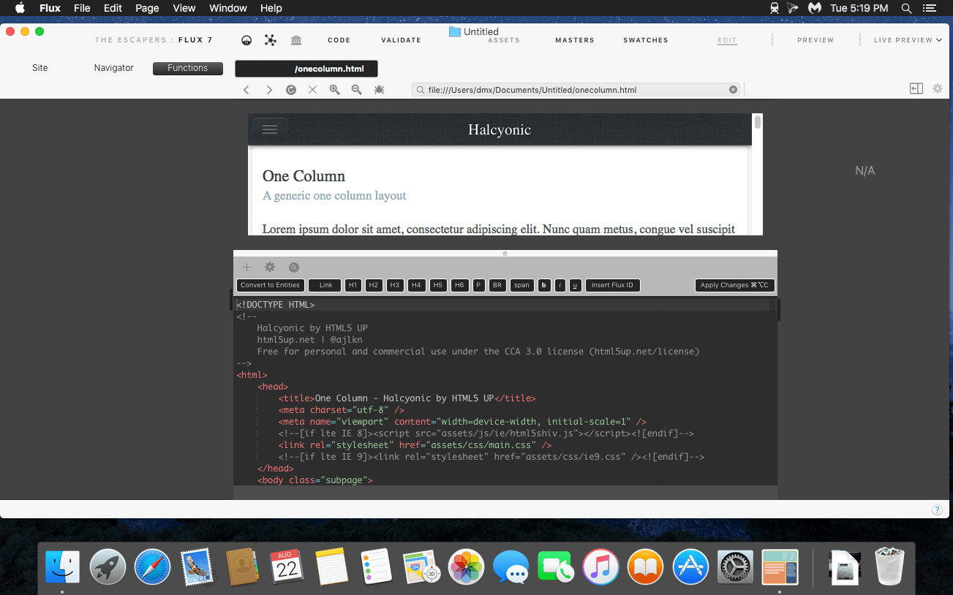Clear the file URL address field
The width and height of the screenshot is (953, 595).
(x=733, y=90)
